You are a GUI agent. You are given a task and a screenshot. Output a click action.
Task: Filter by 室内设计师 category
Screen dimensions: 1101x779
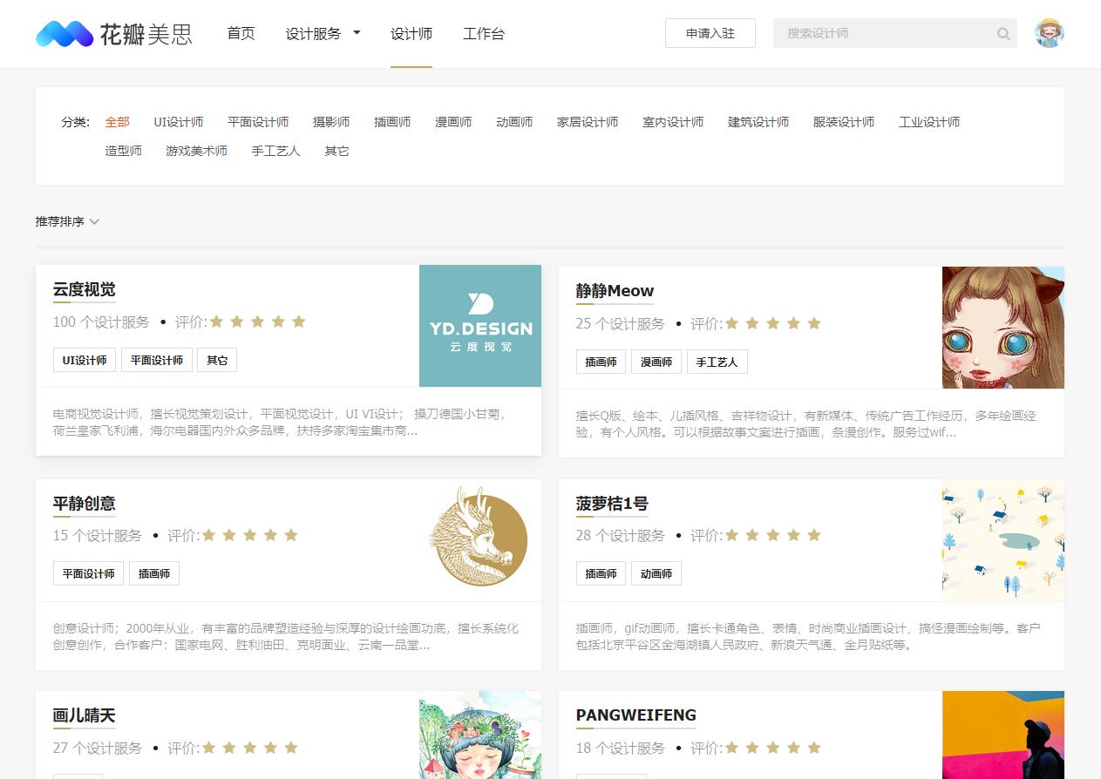point(673,122)
